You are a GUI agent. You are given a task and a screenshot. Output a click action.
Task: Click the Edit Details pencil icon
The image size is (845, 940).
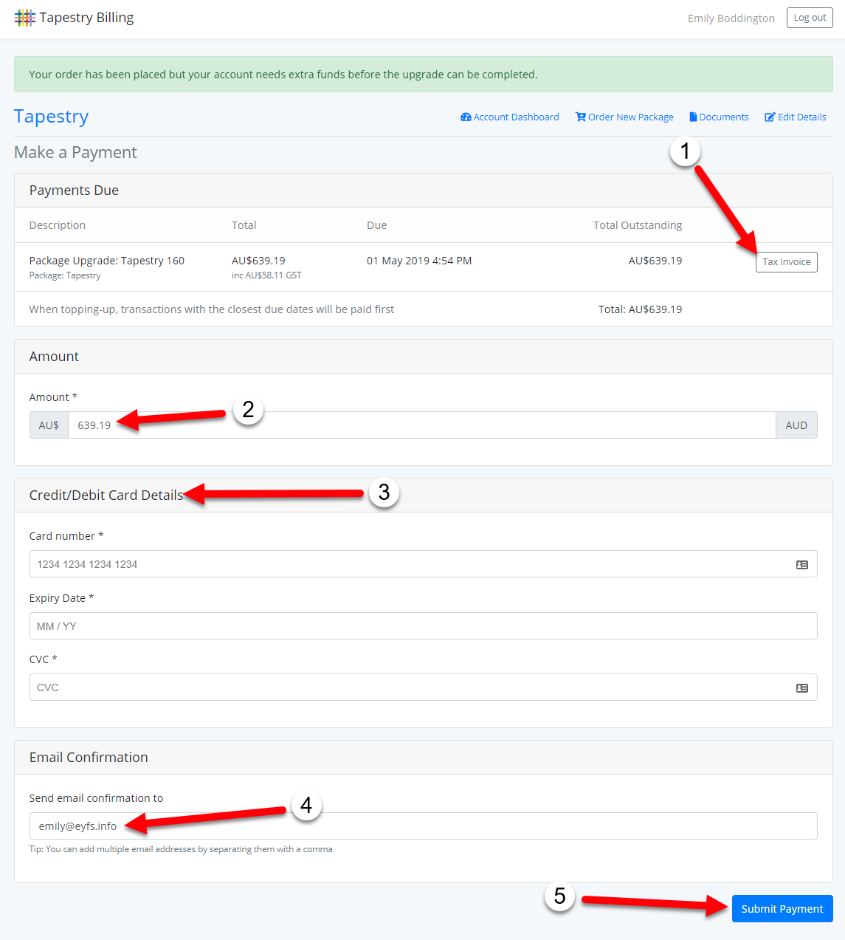pos(770,117)
